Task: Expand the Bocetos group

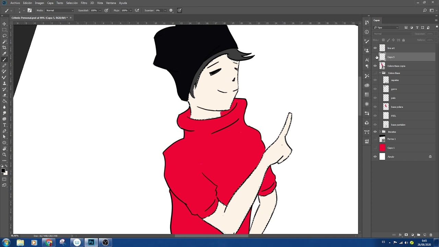Action: 380,132
